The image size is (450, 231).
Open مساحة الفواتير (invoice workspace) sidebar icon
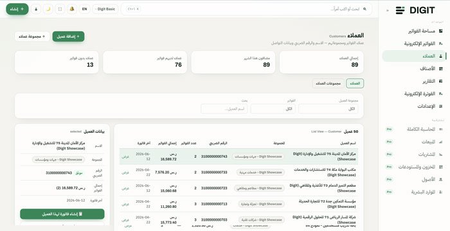441,31
